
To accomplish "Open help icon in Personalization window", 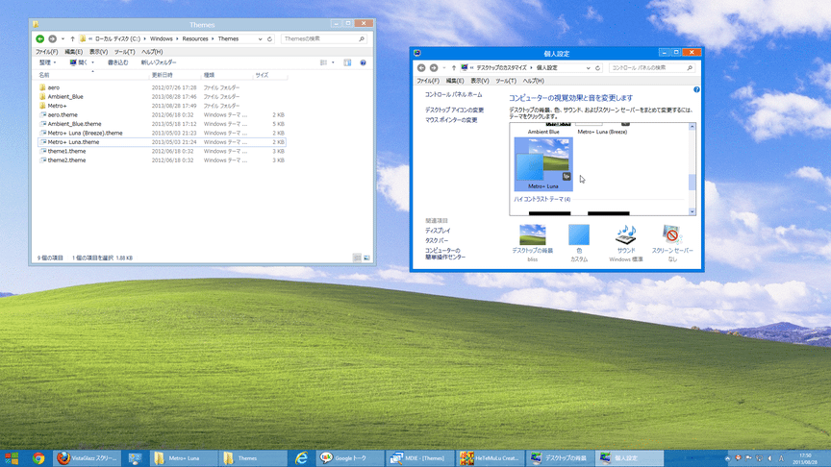I will (696, 89).
